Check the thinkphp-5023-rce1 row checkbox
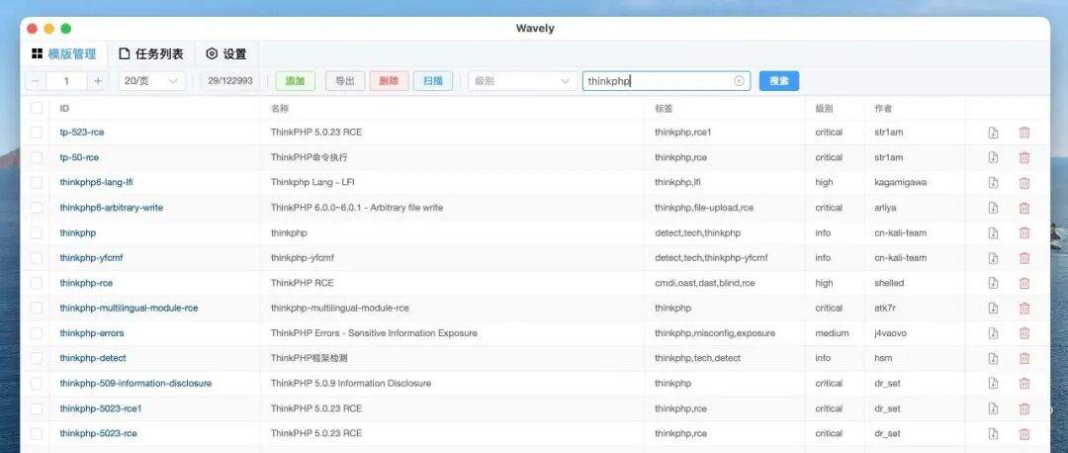 point(37,408)
